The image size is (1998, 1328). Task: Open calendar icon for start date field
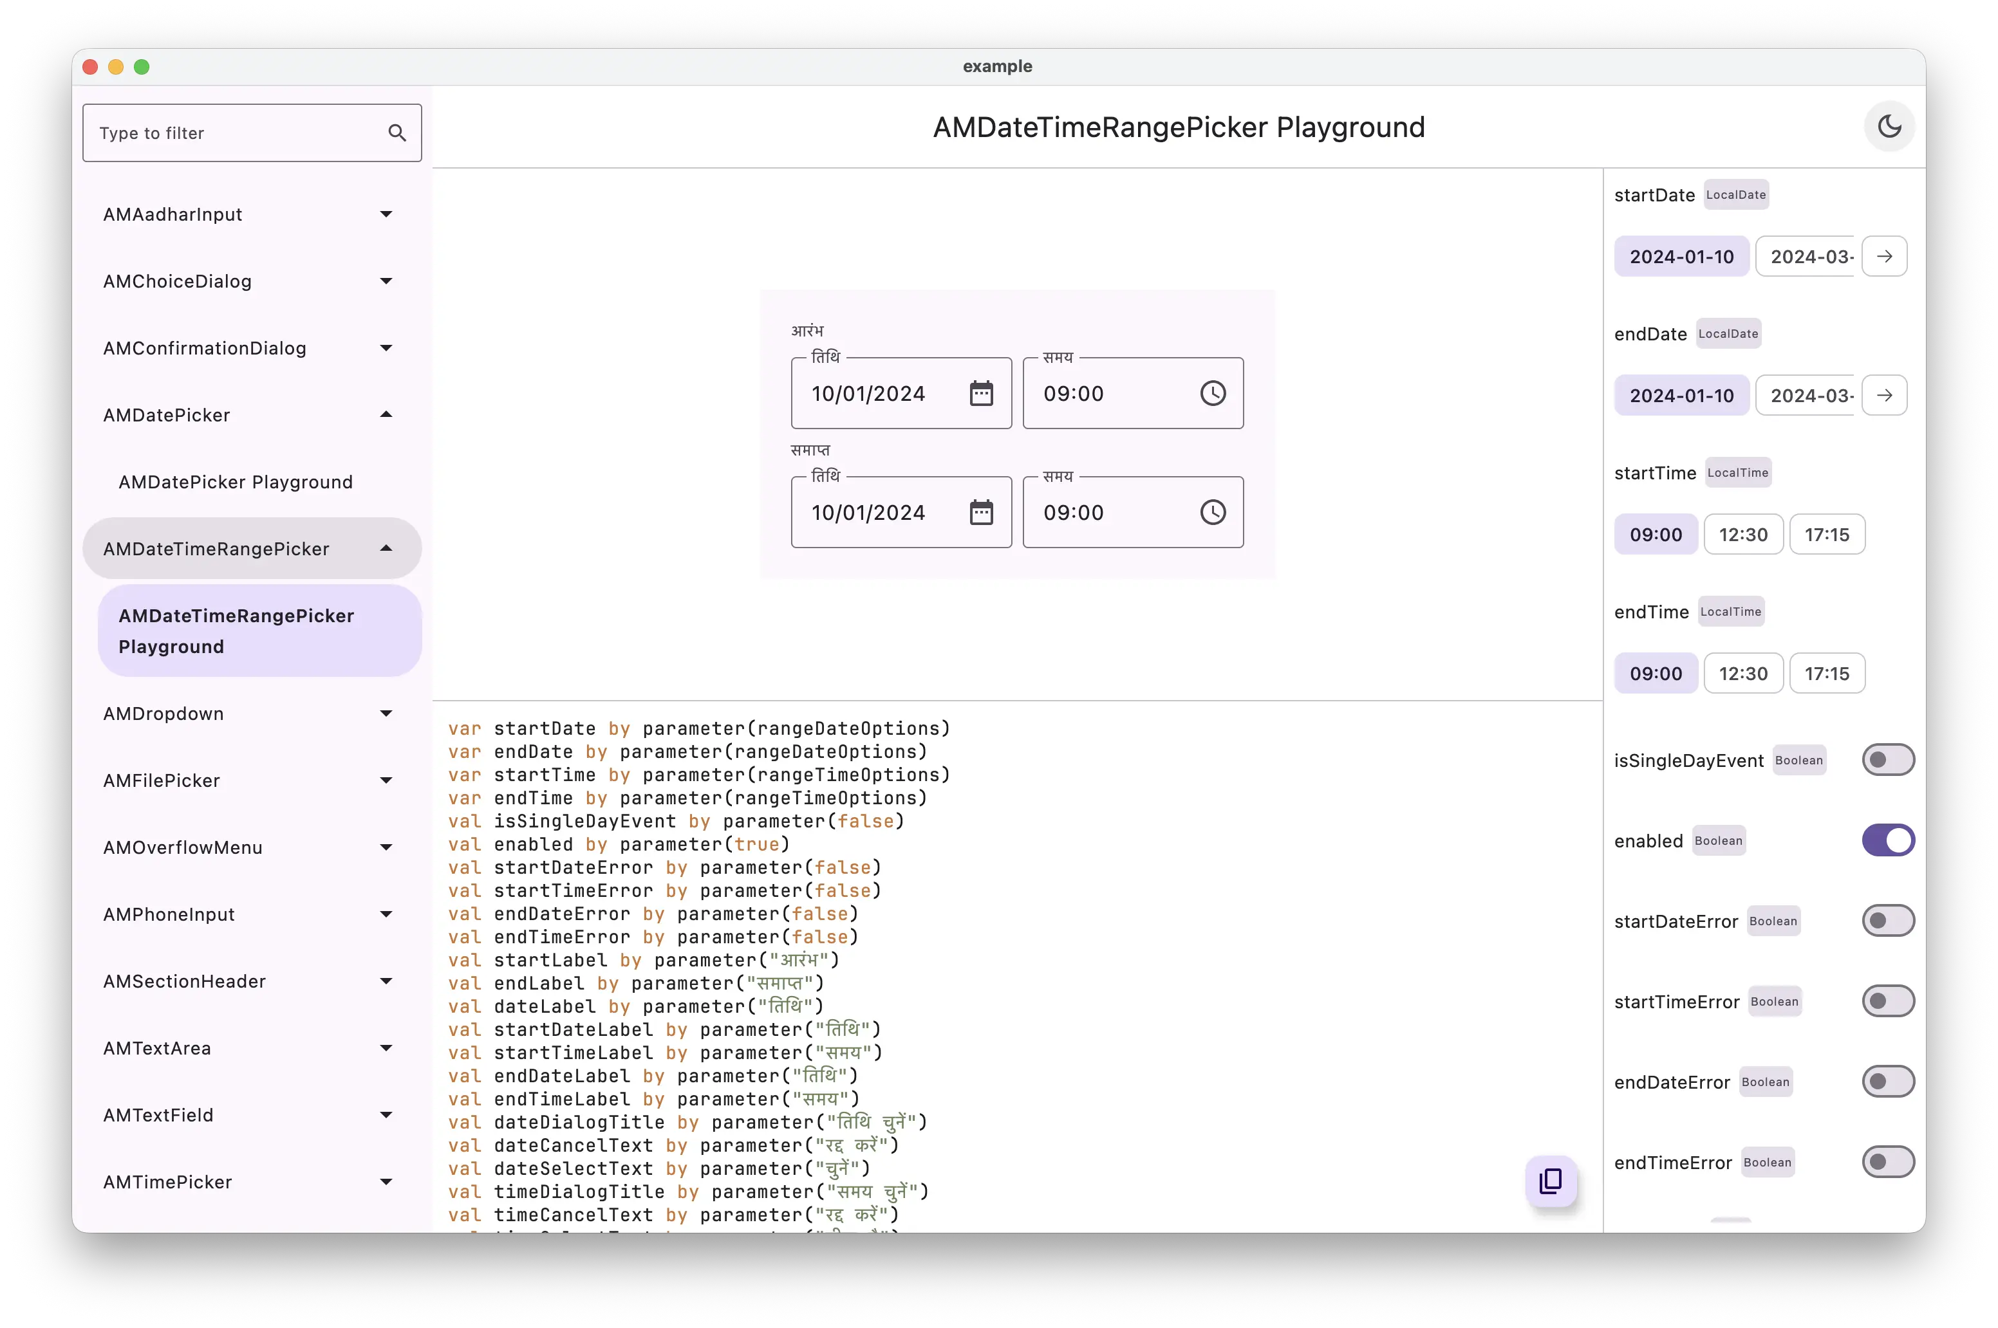point(981,393)
